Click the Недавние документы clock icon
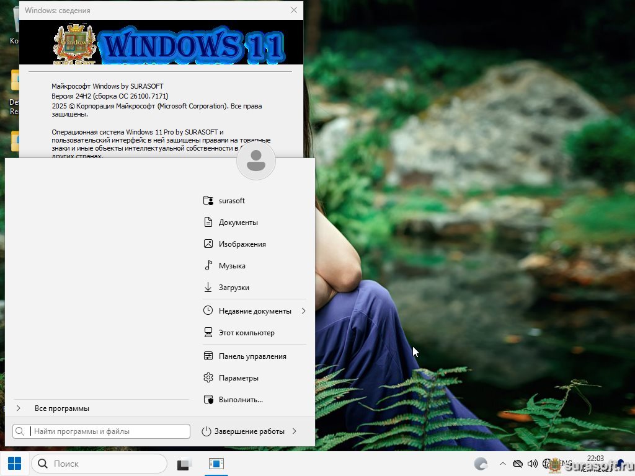Image resolution: width=635 pixels, height=476 pixels. 208,311
